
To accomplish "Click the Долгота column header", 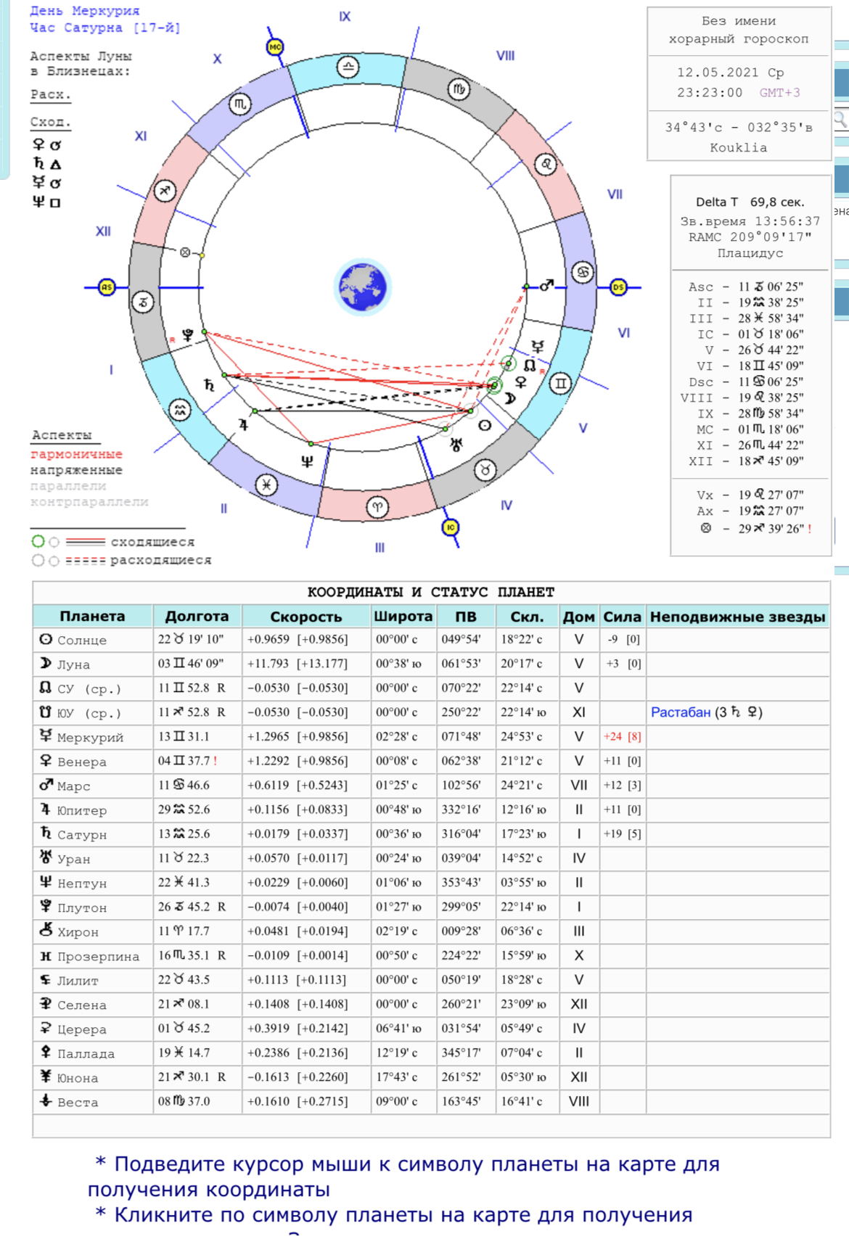I will (197, 616).
